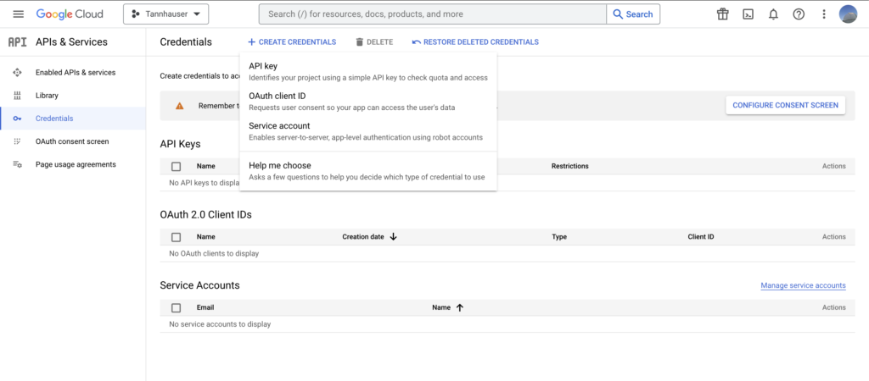Screen dimensions: 869x381
Task: Sort service accounts by Name arrow
Action: (459, 307)
